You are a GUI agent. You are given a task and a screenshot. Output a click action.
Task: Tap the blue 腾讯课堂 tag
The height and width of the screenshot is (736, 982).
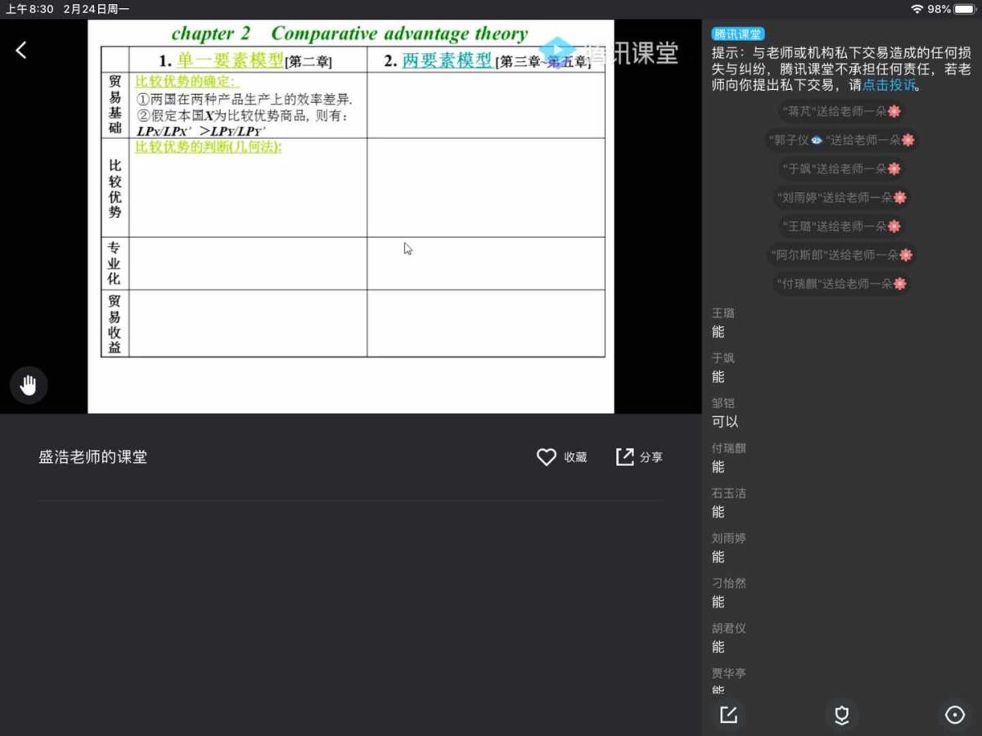[737, 34]
